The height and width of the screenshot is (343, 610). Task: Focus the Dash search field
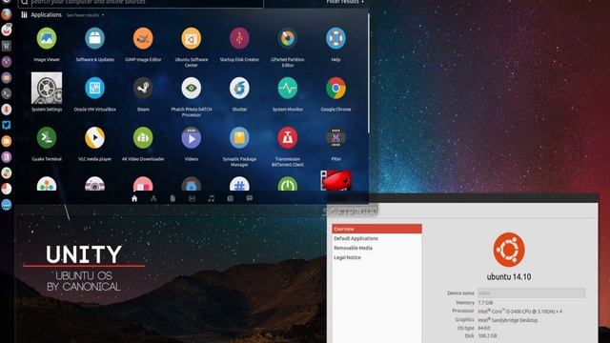click(141, 3)
